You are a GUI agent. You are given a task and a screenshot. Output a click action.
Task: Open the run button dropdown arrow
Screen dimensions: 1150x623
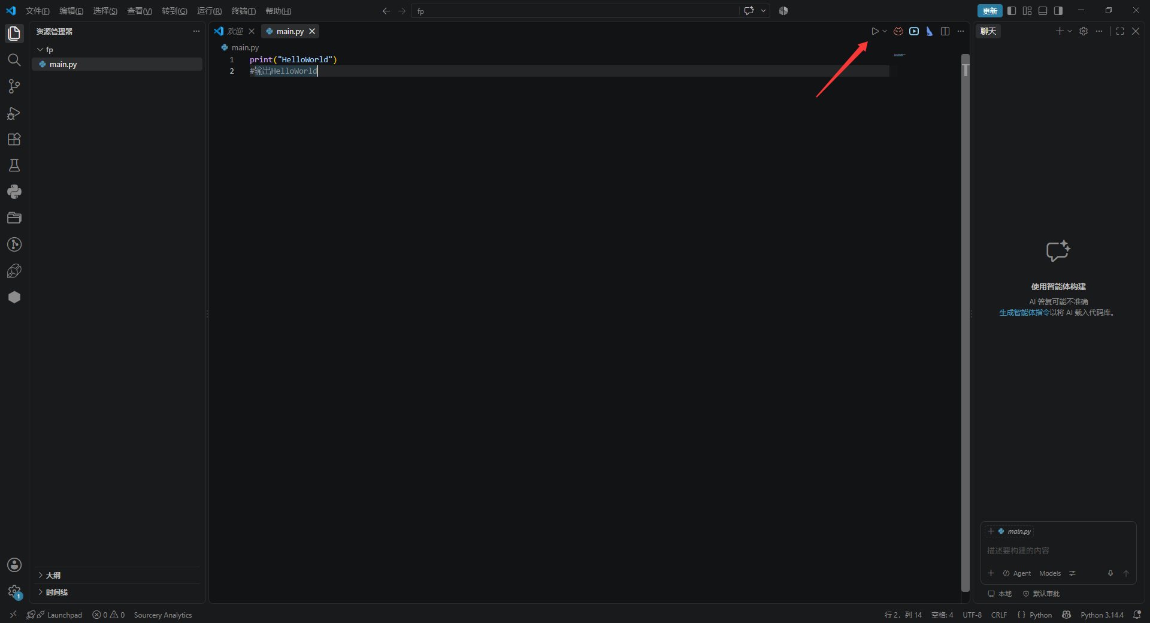885,31
